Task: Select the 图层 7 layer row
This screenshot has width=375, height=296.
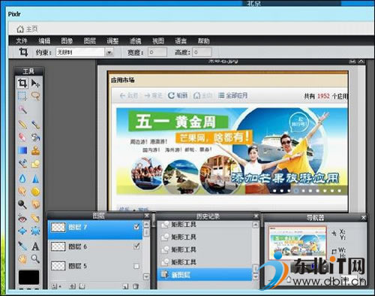Action: tap(95, 230)
